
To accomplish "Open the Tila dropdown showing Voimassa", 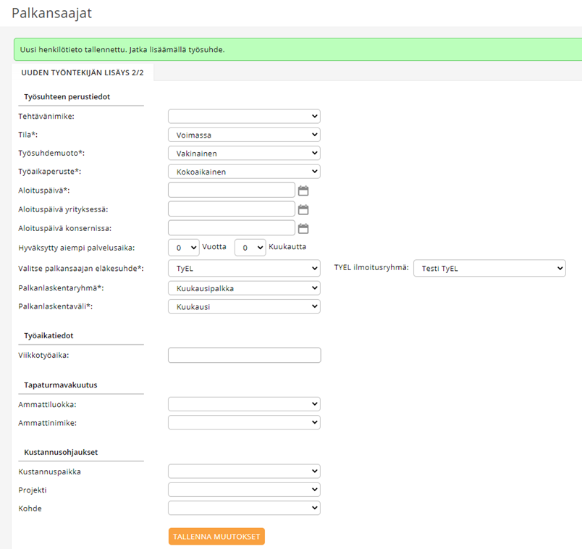I will (x=244, y=135).
